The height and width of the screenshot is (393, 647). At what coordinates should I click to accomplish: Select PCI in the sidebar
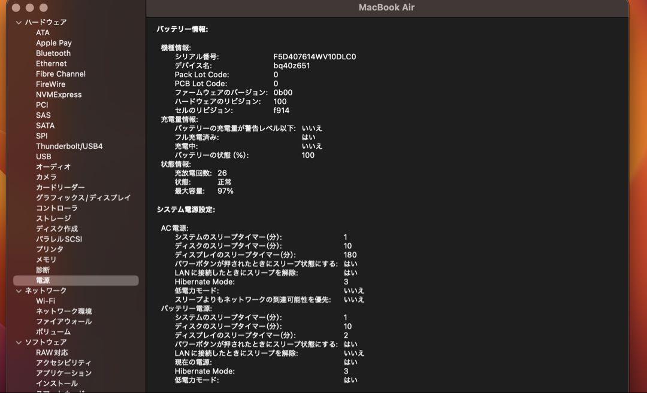(42, 105)
